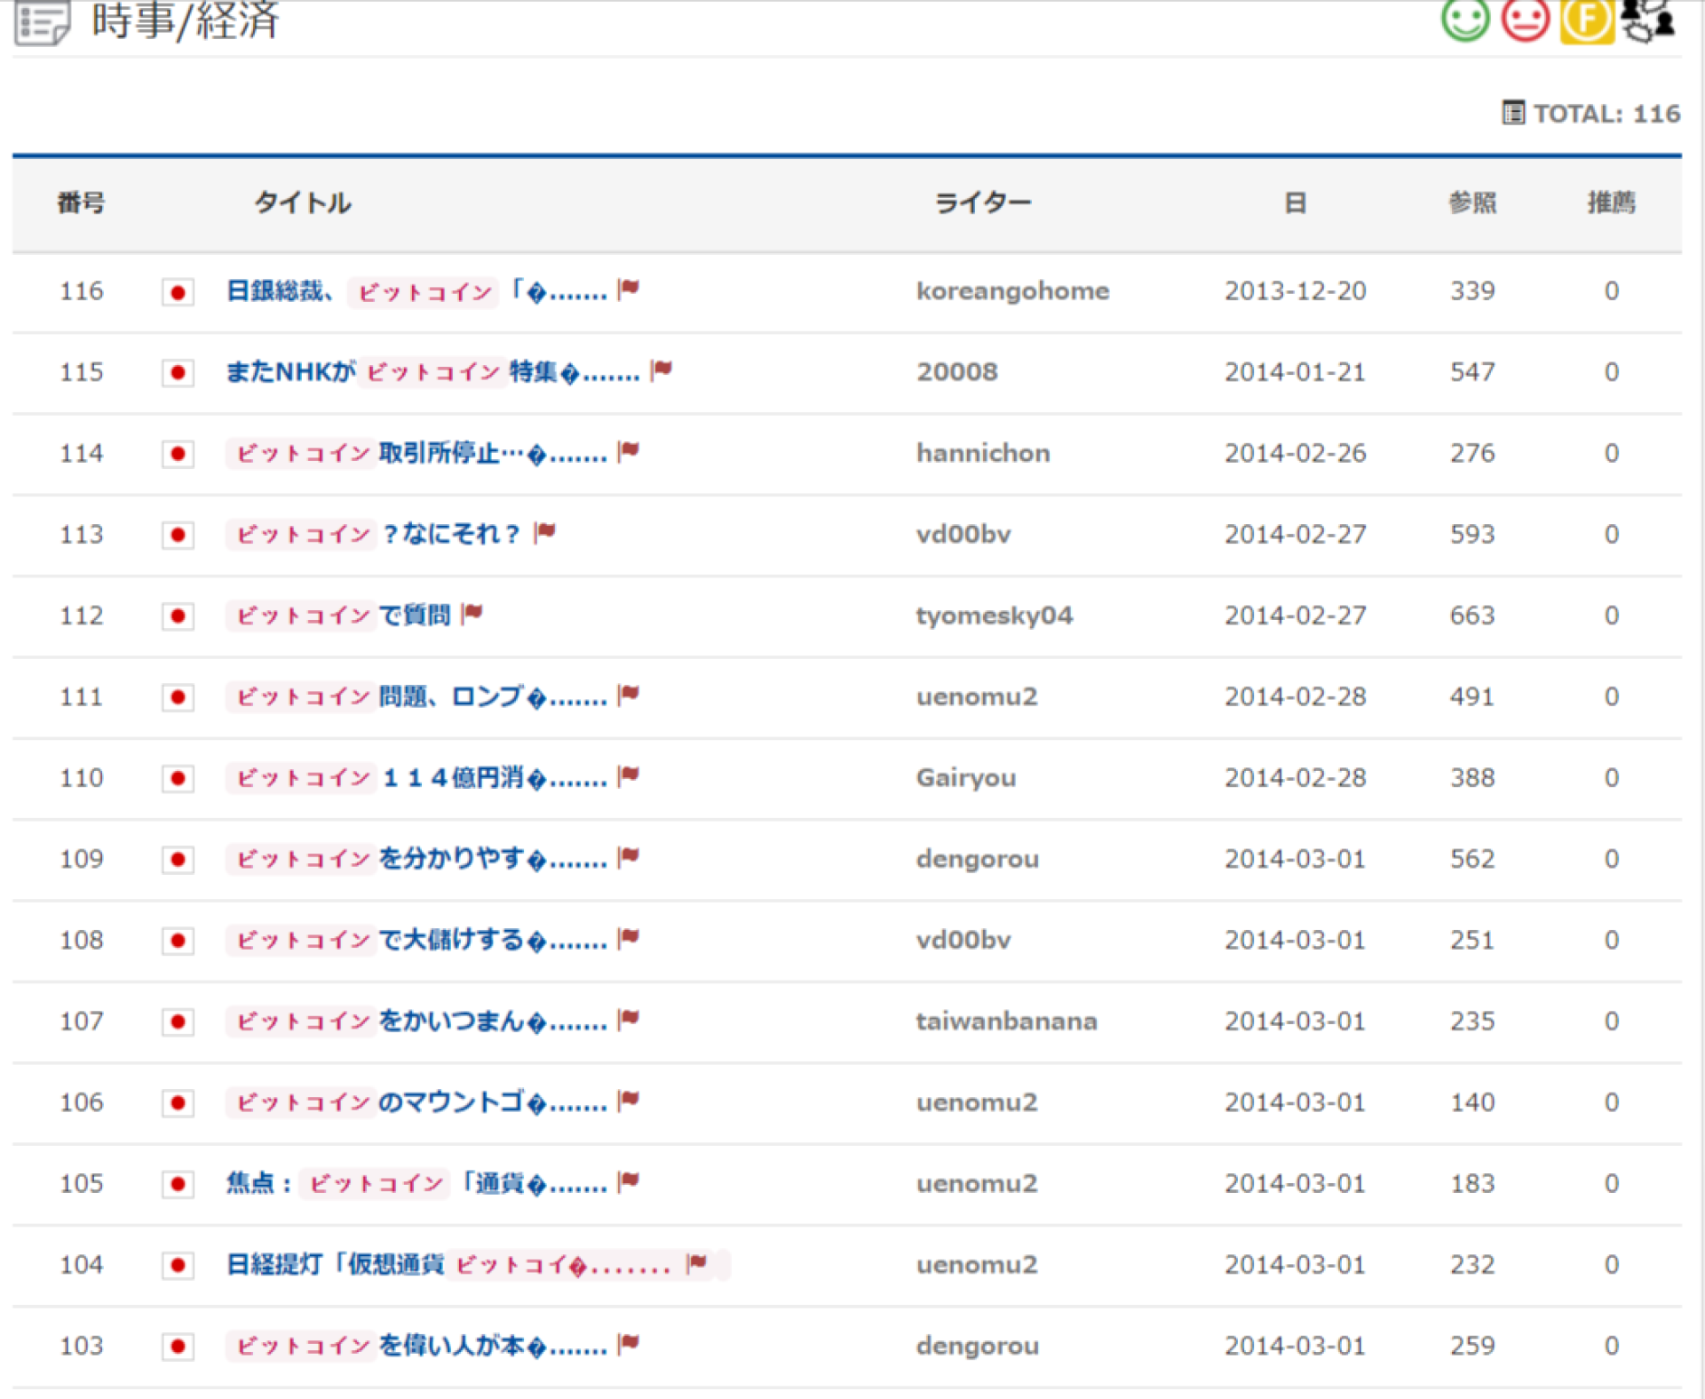
Task: Click the red flag after ビットコインで質問
Action: (472, 613)
